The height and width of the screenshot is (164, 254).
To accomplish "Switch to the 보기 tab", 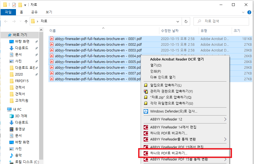I will (49, 12).
